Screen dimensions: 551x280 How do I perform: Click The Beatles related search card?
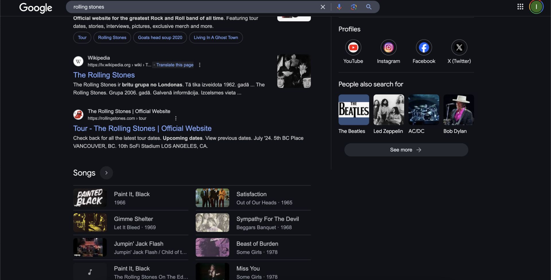(x=354, y=114)
